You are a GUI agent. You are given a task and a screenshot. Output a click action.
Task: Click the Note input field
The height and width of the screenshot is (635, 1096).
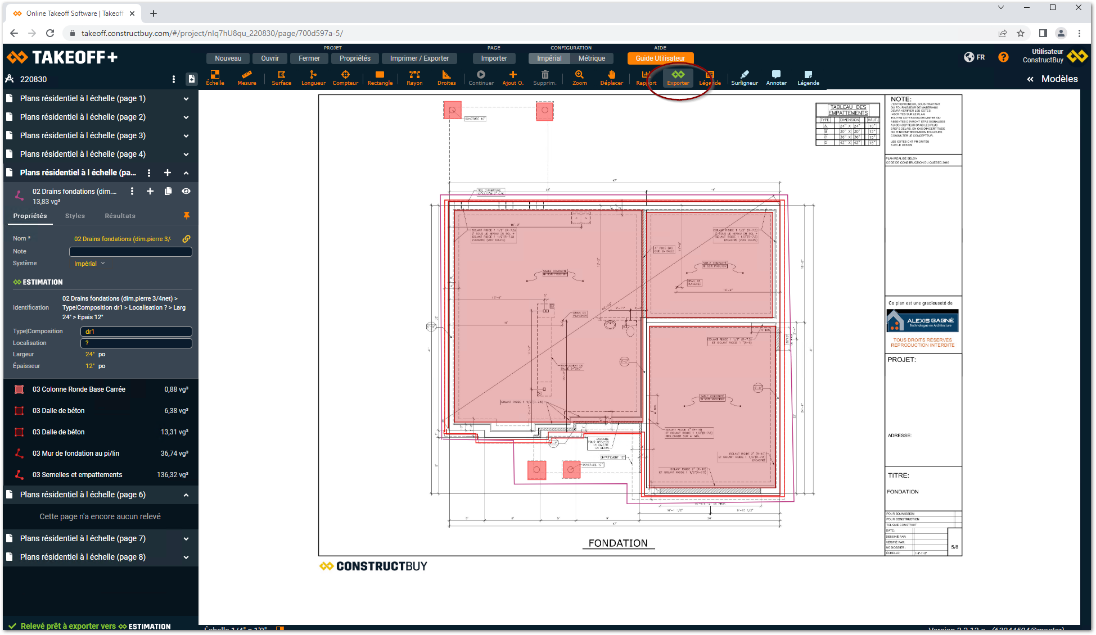(x=130, y=252)
